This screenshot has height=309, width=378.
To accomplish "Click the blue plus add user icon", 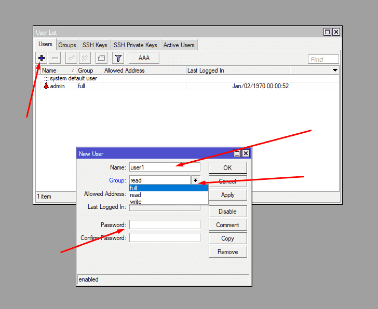I will tap(42, 58).
